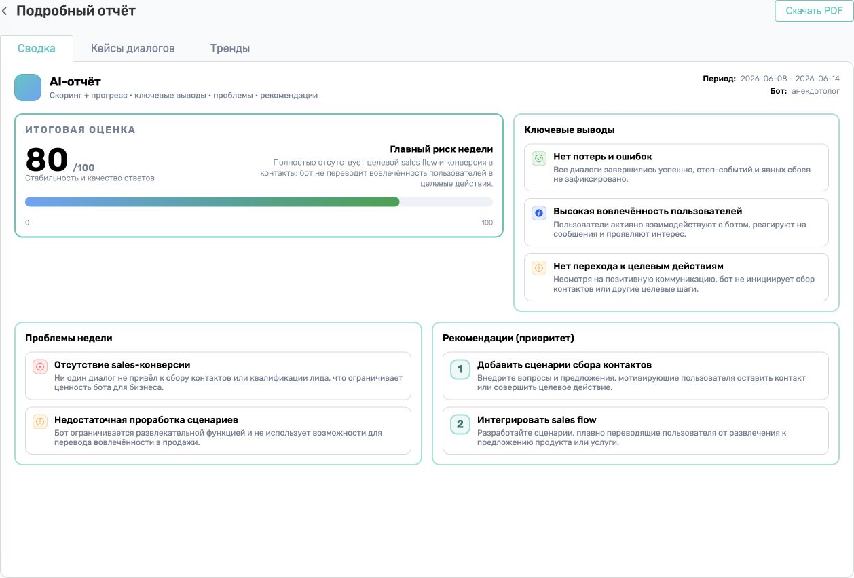Click the score progress bar
854x578 pixels.
coord(259,201)
